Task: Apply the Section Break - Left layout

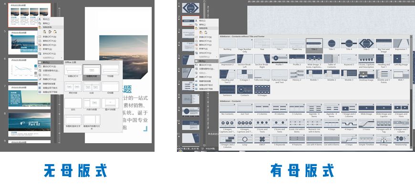Action: pyautogui.click(x=245, y=61)
